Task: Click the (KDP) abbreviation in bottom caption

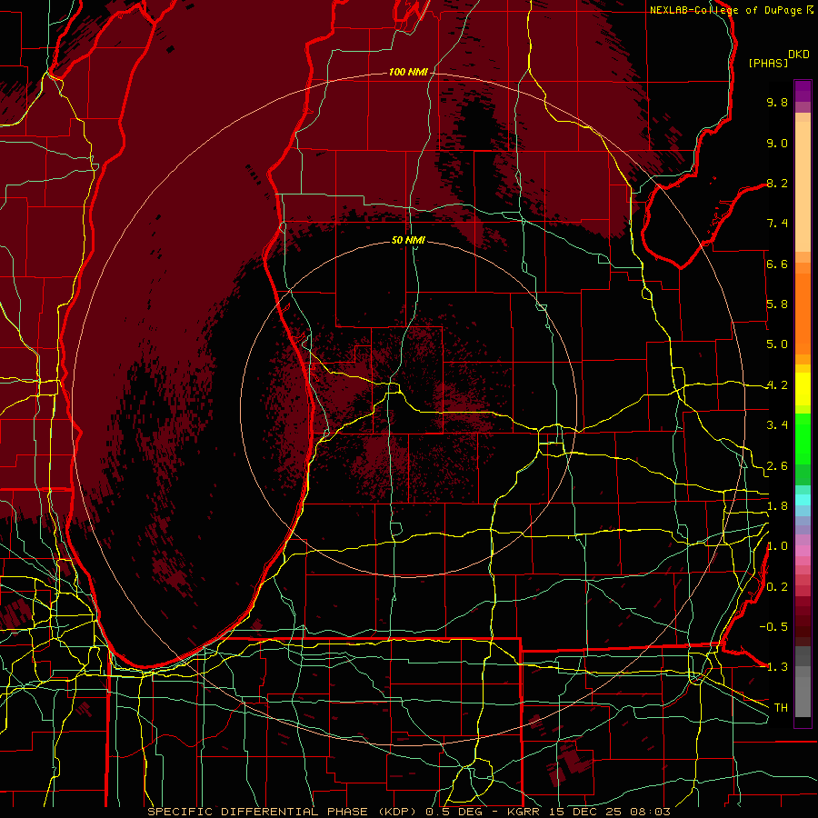Action: point(396,812)
